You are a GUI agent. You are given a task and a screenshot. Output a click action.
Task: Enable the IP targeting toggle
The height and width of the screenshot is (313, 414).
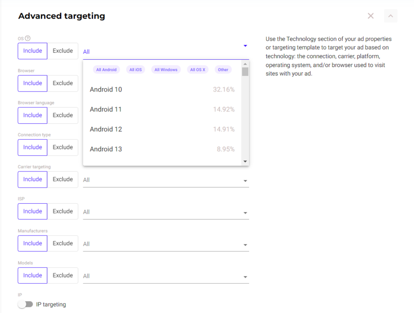[25, 305]
